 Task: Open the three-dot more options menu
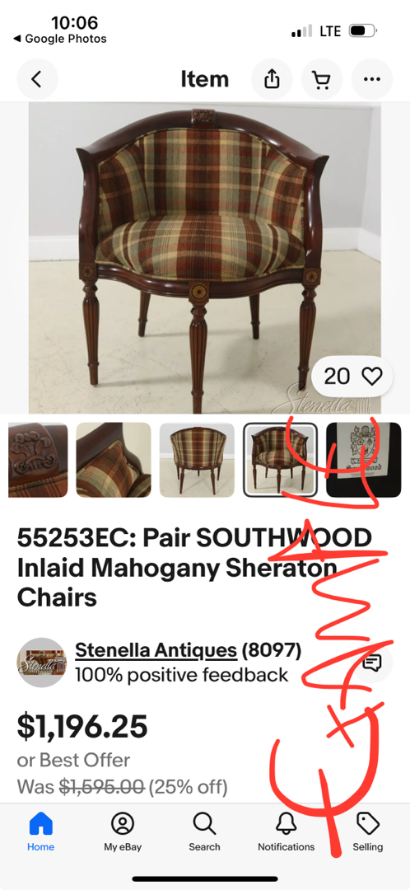pos(372,79)
